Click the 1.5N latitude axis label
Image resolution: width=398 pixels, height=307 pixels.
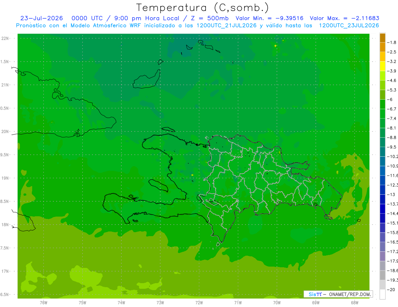[5, 62]
